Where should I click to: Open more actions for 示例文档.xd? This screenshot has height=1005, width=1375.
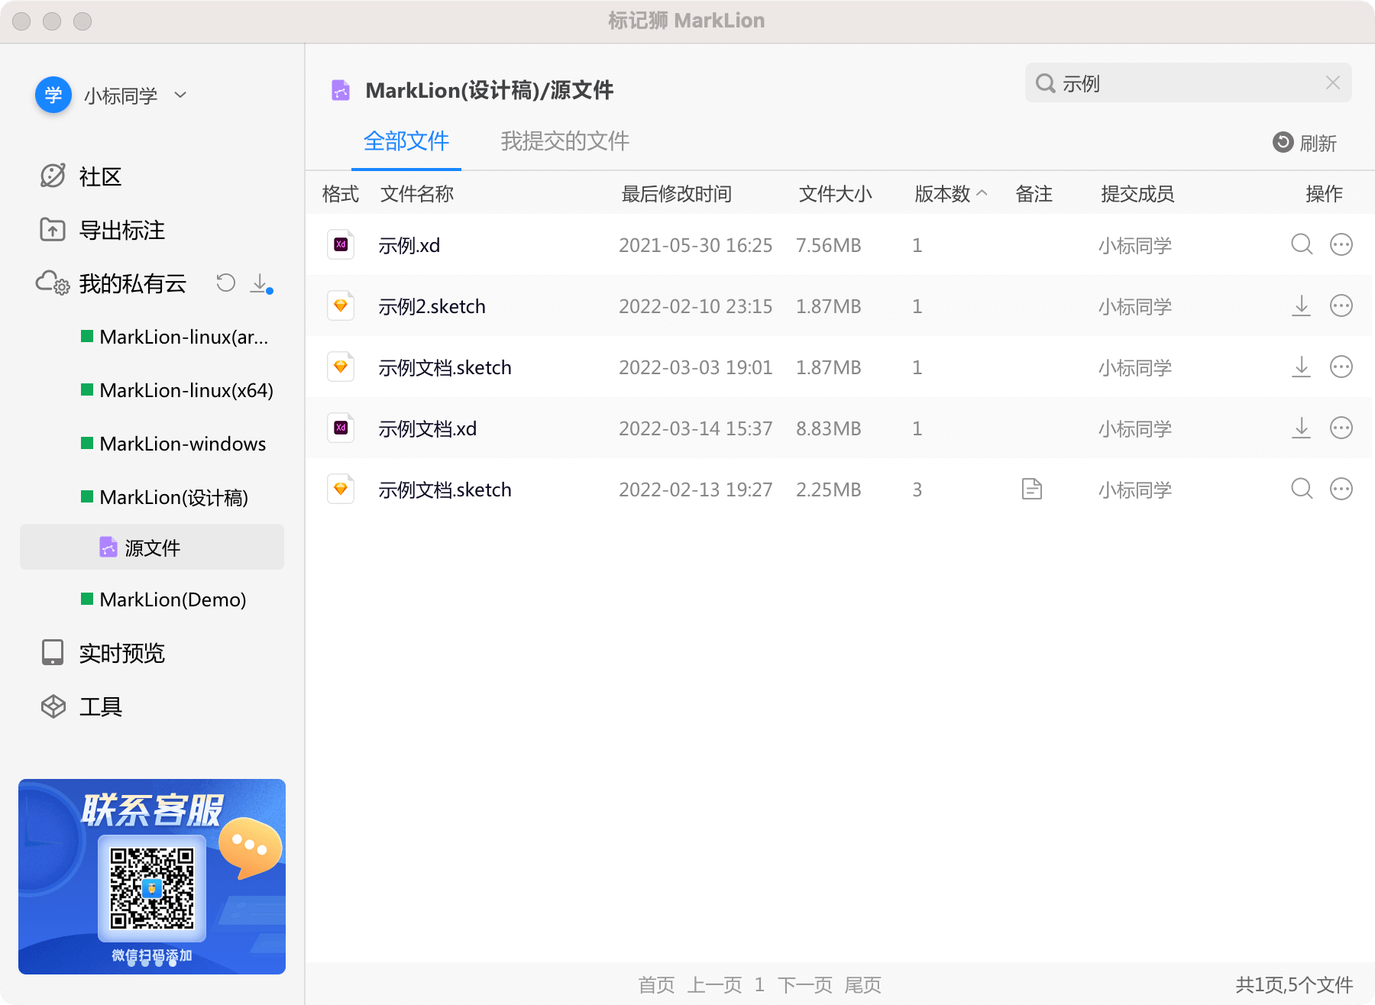(x=1341, y=428)
